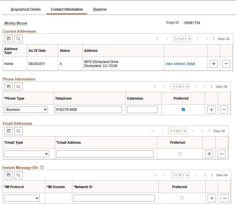The width and height of the screenshot is (236, 205).
Task: Remove the email address row
Action: (x=221, y=154)
